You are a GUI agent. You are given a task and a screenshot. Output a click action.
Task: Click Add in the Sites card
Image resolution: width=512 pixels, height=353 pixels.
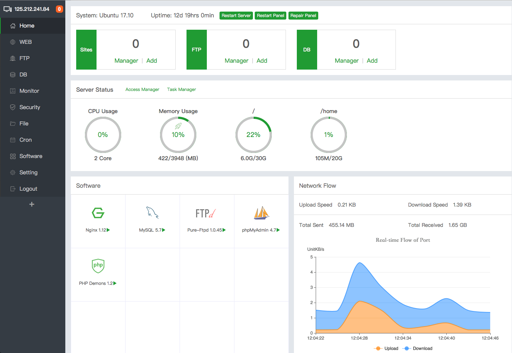(152, 61)
